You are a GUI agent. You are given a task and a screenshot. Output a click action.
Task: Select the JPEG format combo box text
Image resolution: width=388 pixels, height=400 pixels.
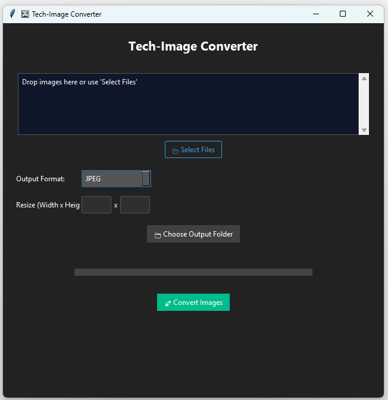111,179
